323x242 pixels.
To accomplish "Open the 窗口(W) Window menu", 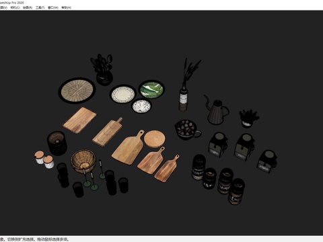I will 53,7.
